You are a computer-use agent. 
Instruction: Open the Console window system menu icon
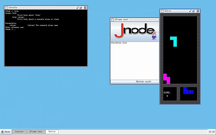(7, 8)
